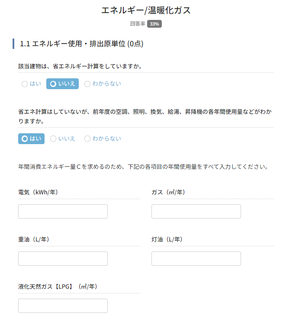Viewport: 289px width, 322px height.
Task: Click the エネルギー/温暖化ガス page title
Action: point(146,10)
